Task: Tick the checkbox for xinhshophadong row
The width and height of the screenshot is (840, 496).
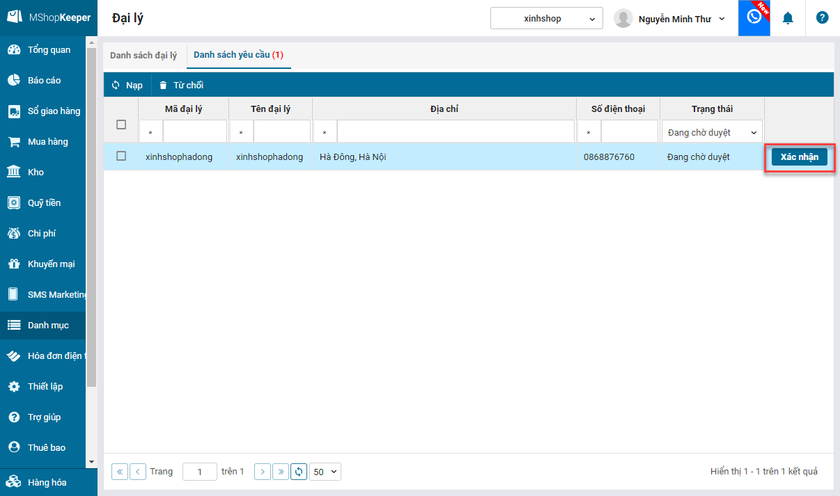Action: pos(121,157)
